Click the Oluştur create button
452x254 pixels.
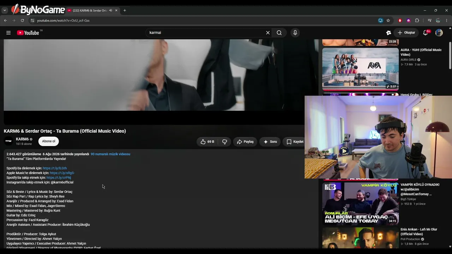[406, 33]
